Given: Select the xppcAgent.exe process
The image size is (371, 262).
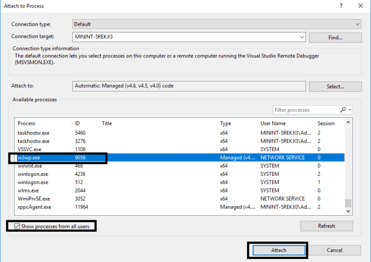Looking at the screenshot, I should (x=33, y=207).
